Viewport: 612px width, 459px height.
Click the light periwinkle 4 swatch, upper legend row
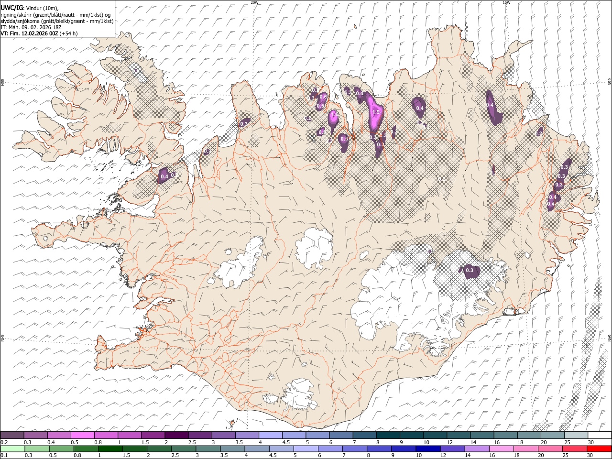point(271,436)
